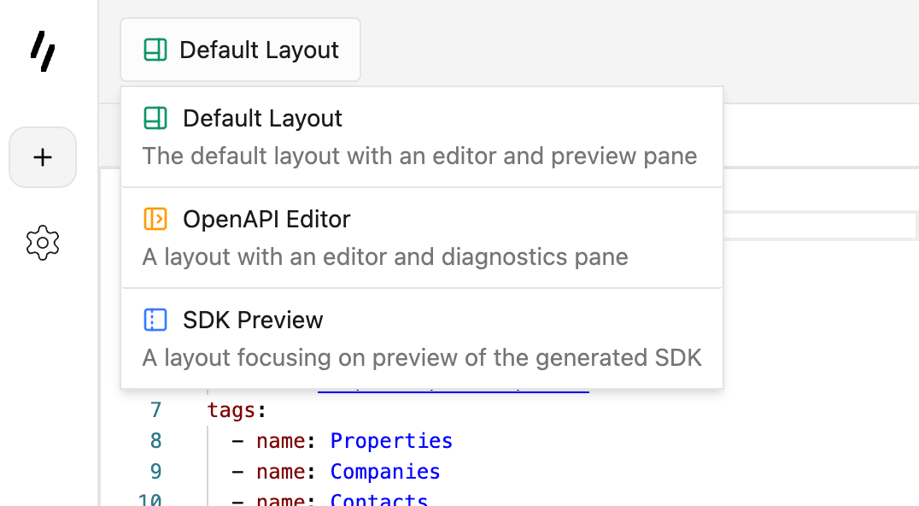Click the plus button in the sidebar

[43, 157]
